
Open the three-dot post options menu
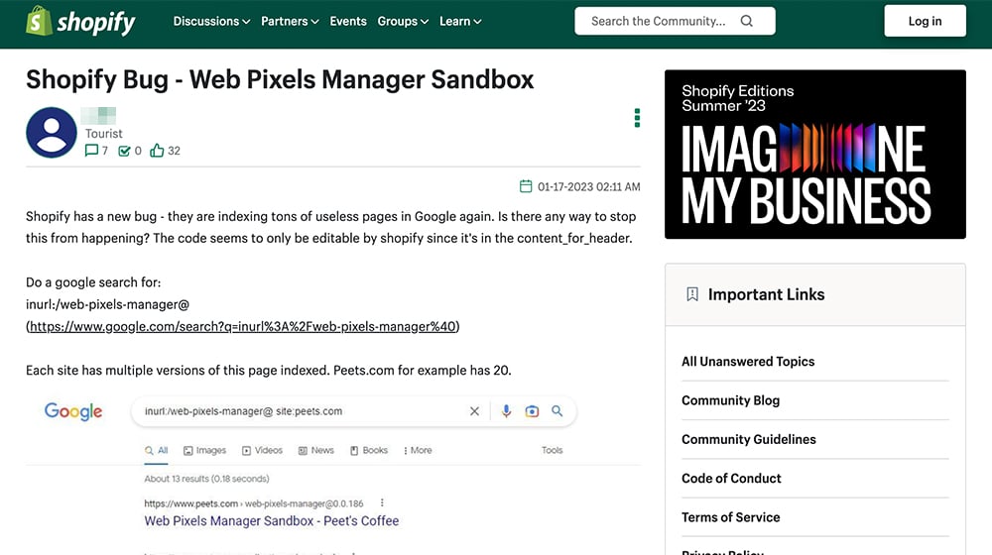click(x=637, y=118)
